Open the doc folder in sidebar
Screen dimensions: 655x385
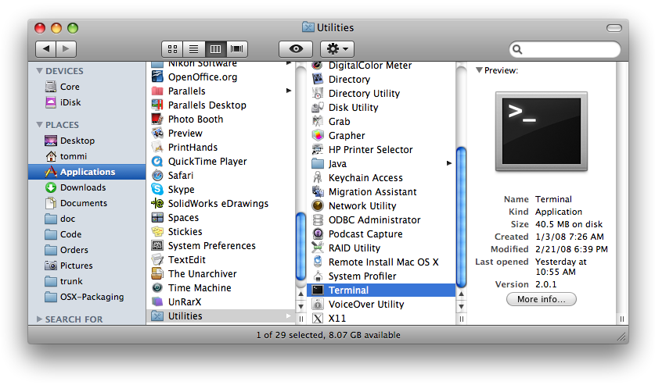pos(87,219)
